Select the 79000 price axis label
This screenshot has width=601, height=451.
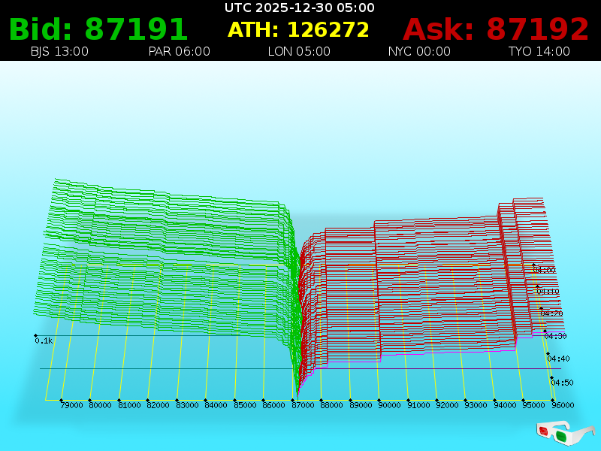tap(71, 405)
